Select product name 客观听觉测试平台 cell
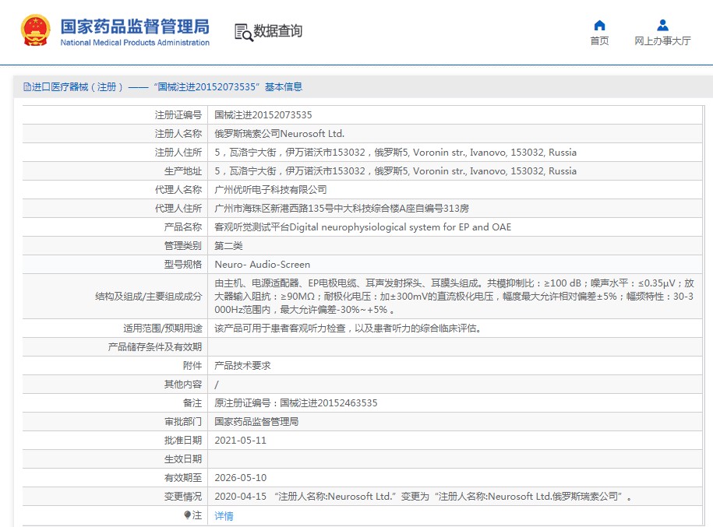 point(363,227)
